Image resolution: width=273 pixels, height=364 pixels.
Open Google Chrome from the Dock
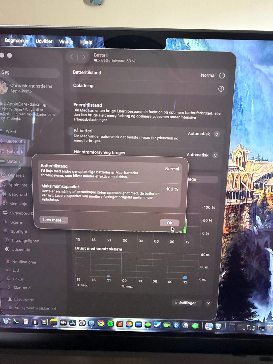click(x=101, y=323)
